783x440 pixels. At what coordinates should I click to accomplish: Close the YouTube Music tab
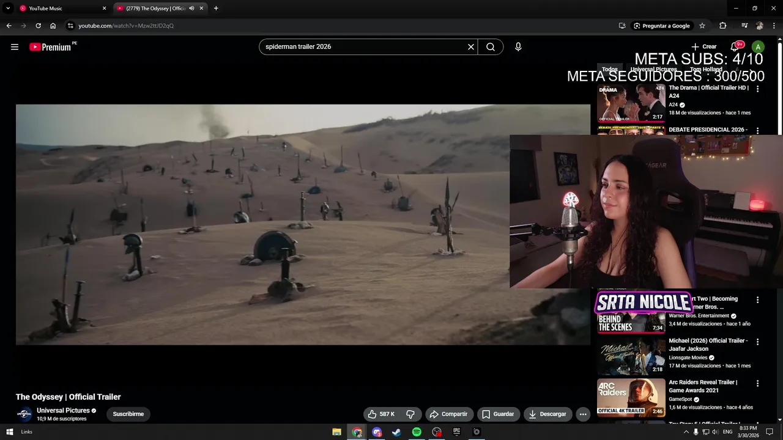[104, 9]
